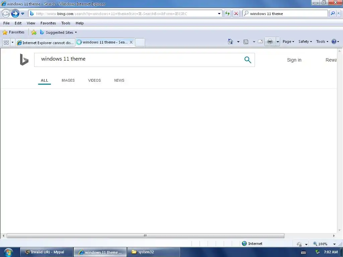This screenshot has height=257, width=343.
Task: Click the Bing favicon in address bar
Action: [32, 13]
